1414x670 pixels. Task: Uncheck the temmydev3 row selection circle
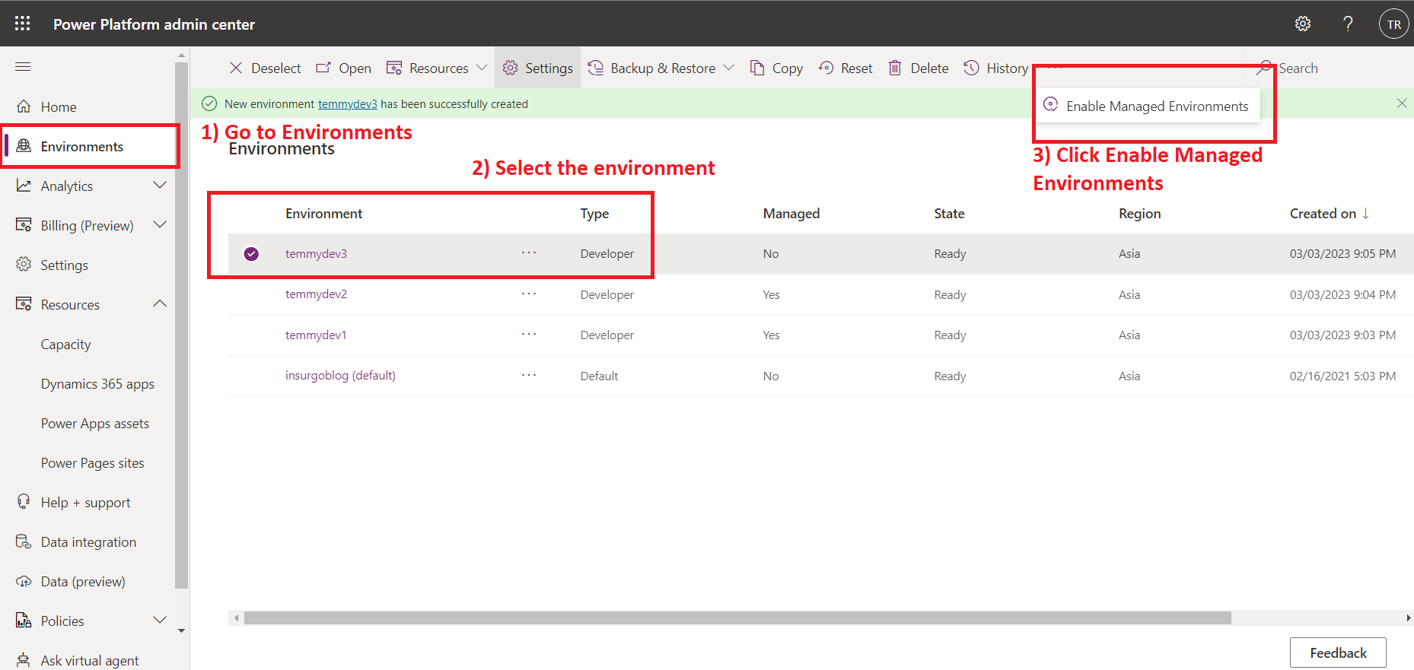coord(251,254)
